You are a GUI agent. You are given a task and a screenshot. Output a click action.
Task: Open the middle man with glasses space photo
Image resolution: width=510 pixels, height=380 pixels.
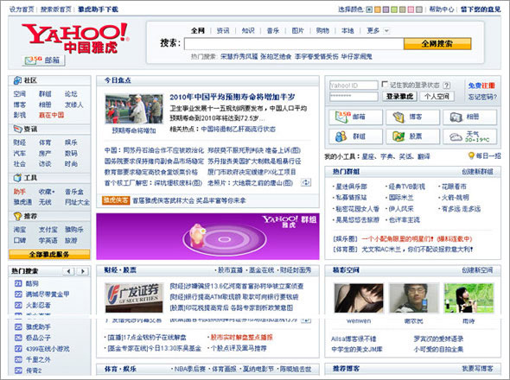point(414,298)
